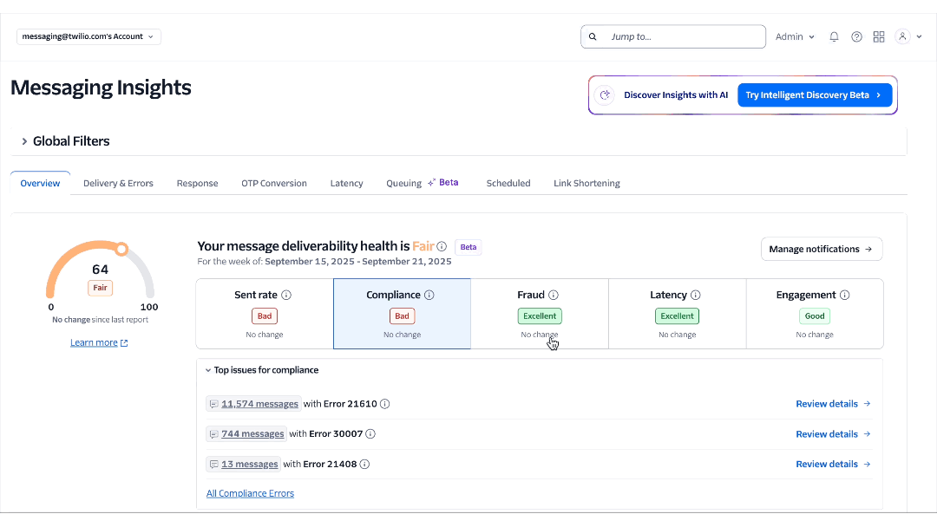Open the help question mark icon

pyautogui.click(x=856, y=36)
